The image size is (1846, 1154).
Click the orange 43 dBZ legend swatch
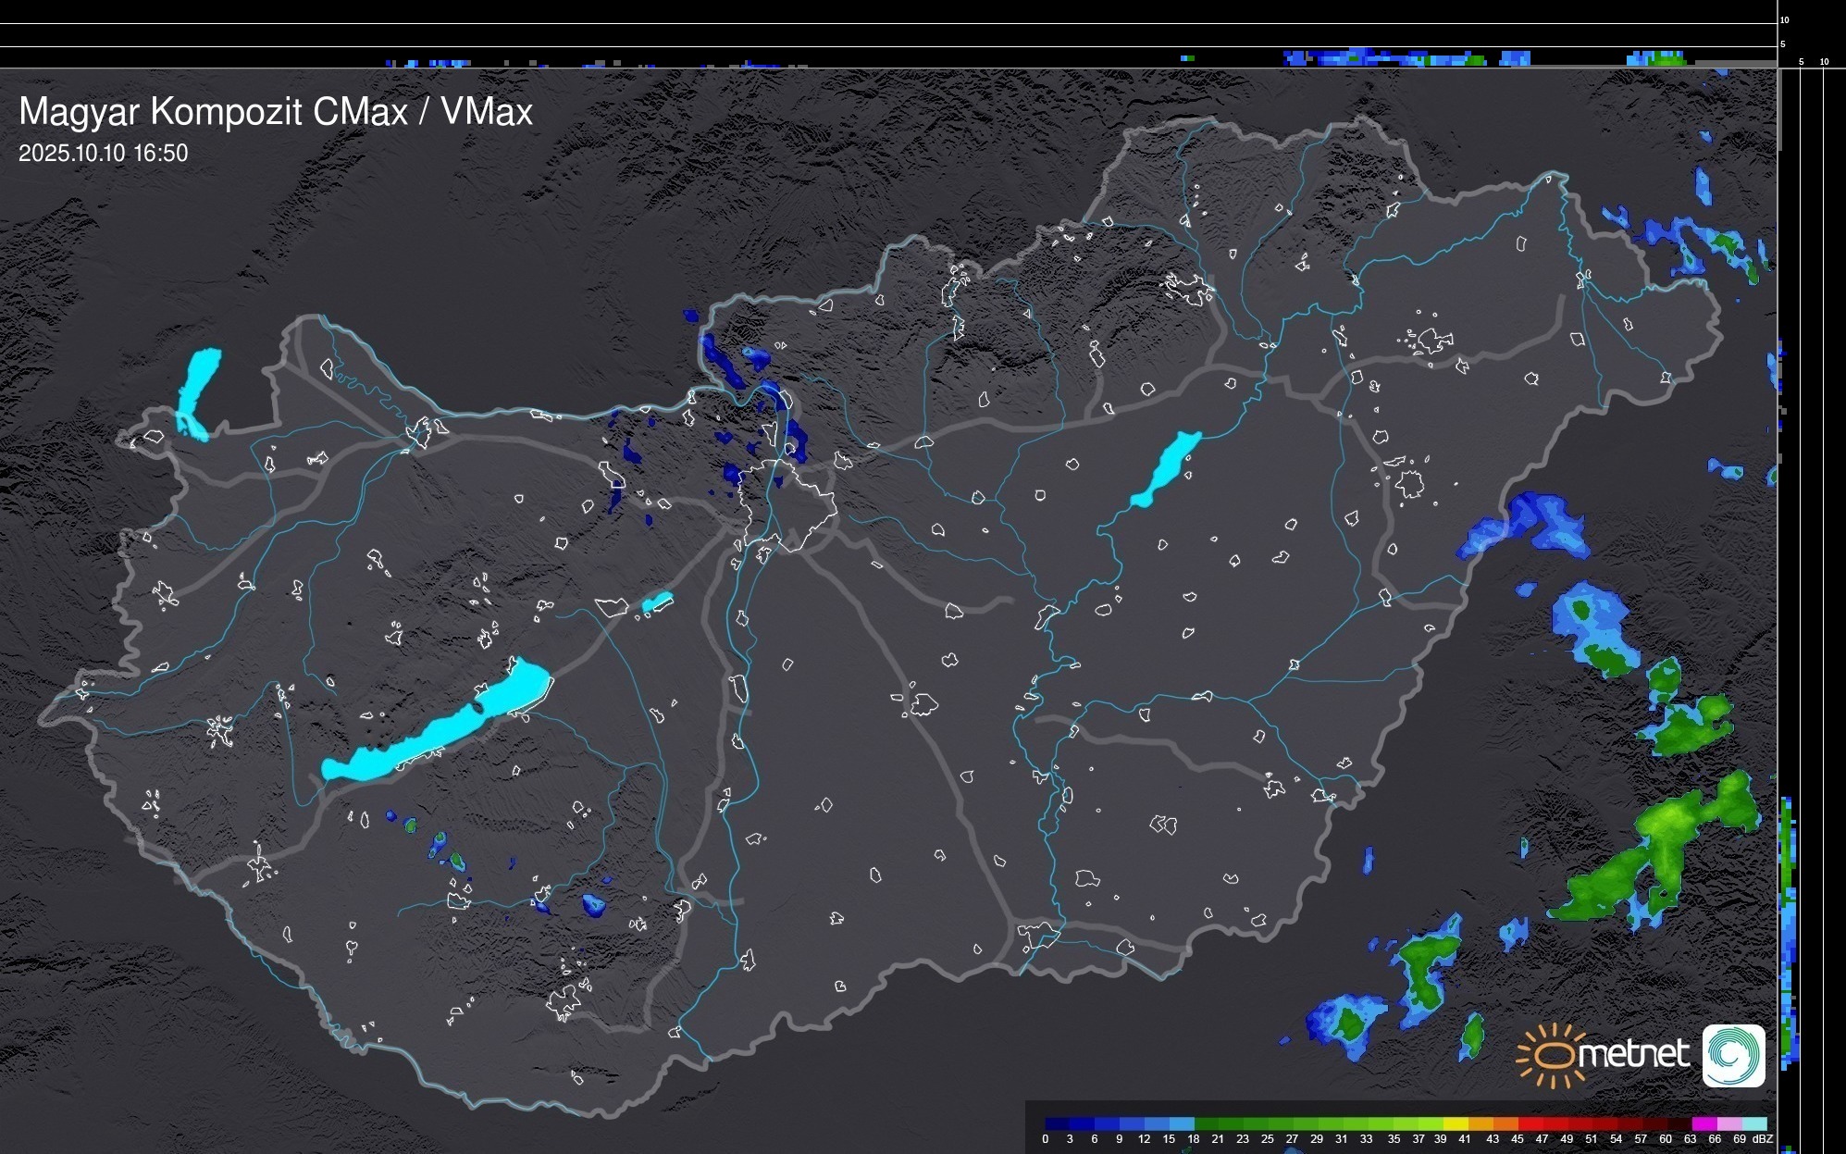pos(1505,1123)
